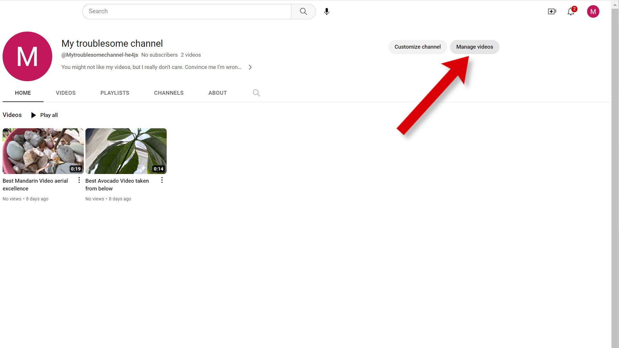Click the channel handle @Mytroublesomechannel-he4js
This screenshot has width=619, height=348.
click(100, 55)
